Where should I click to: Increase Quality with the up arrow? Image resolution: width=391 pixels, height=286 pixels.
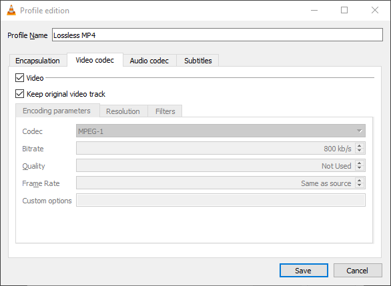coord(360,163)
